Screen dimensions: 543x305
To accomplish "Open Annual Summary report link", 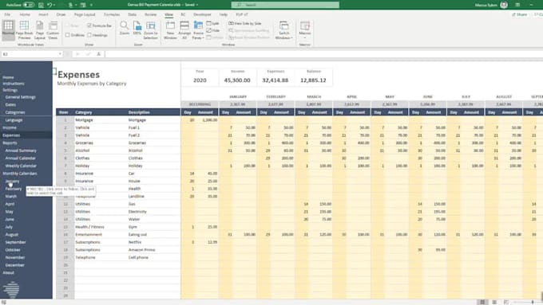I will (21, 151).
